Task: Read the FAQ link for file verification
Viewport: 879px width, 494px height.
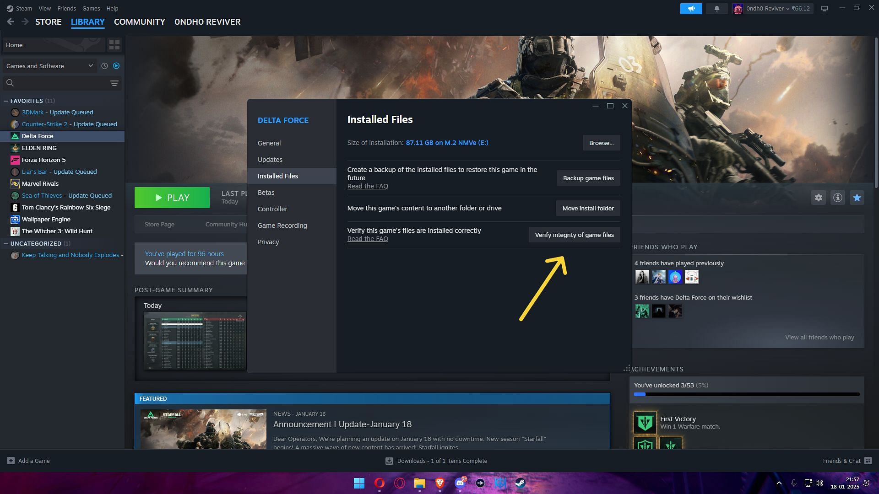Action: (x=367, y=239)
